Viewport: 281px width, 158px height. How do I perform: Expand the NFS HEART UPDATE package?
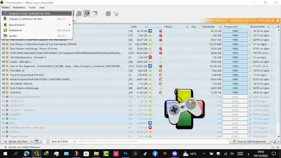click(3, 84)
